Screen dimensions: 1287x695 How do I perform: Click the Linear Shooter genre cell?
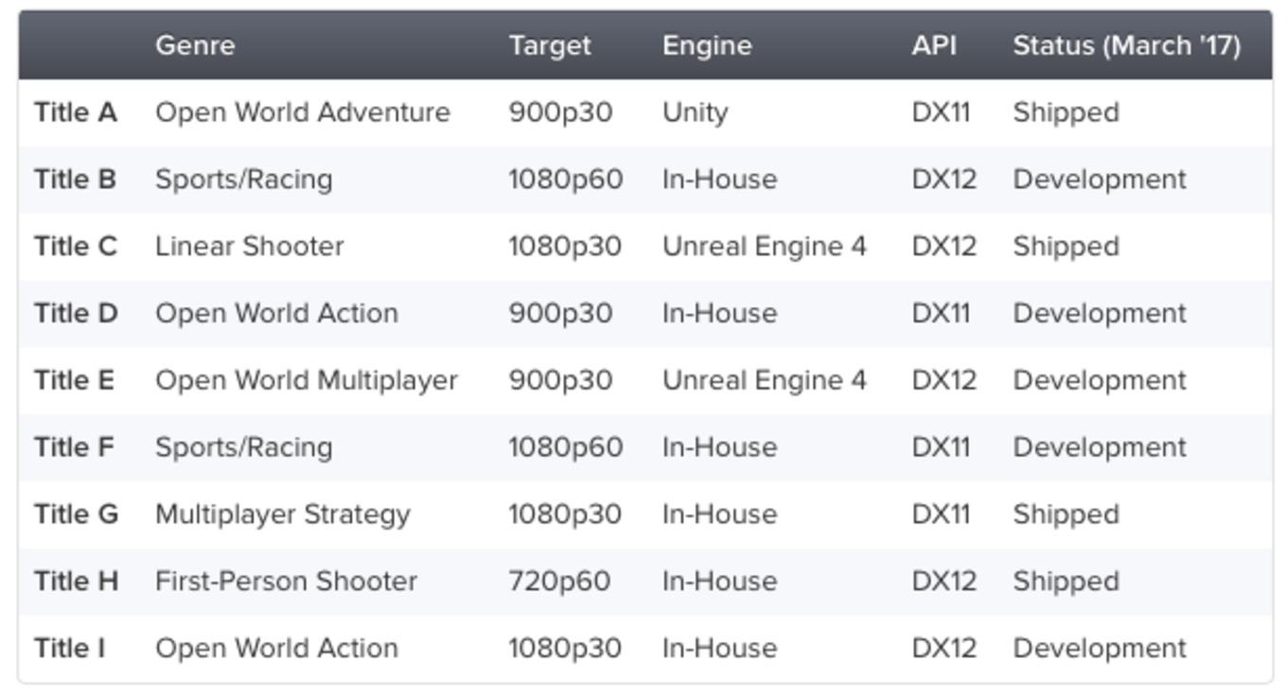(x=250, y=247)
